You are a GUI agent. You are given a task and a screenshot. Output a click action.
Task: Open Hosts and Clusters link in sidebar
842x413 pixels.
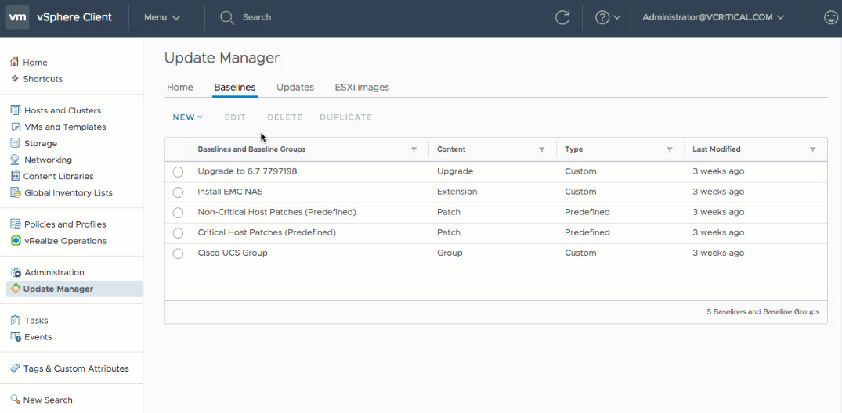(63, 110)
